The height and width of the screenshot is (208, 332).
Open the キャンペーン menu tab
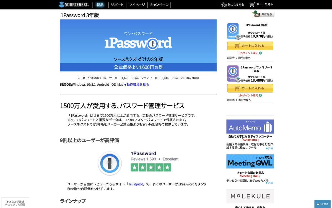159,5
